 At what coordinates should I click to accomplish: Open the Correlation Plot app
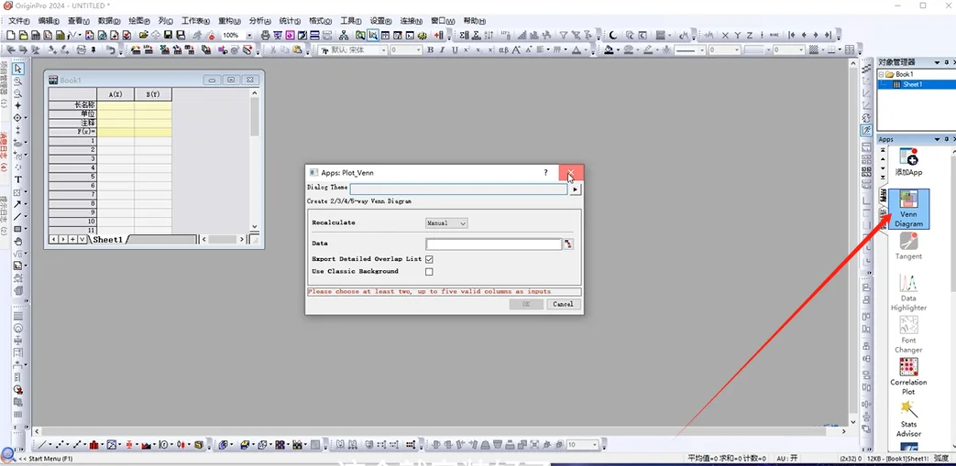(x=908, y=376)
